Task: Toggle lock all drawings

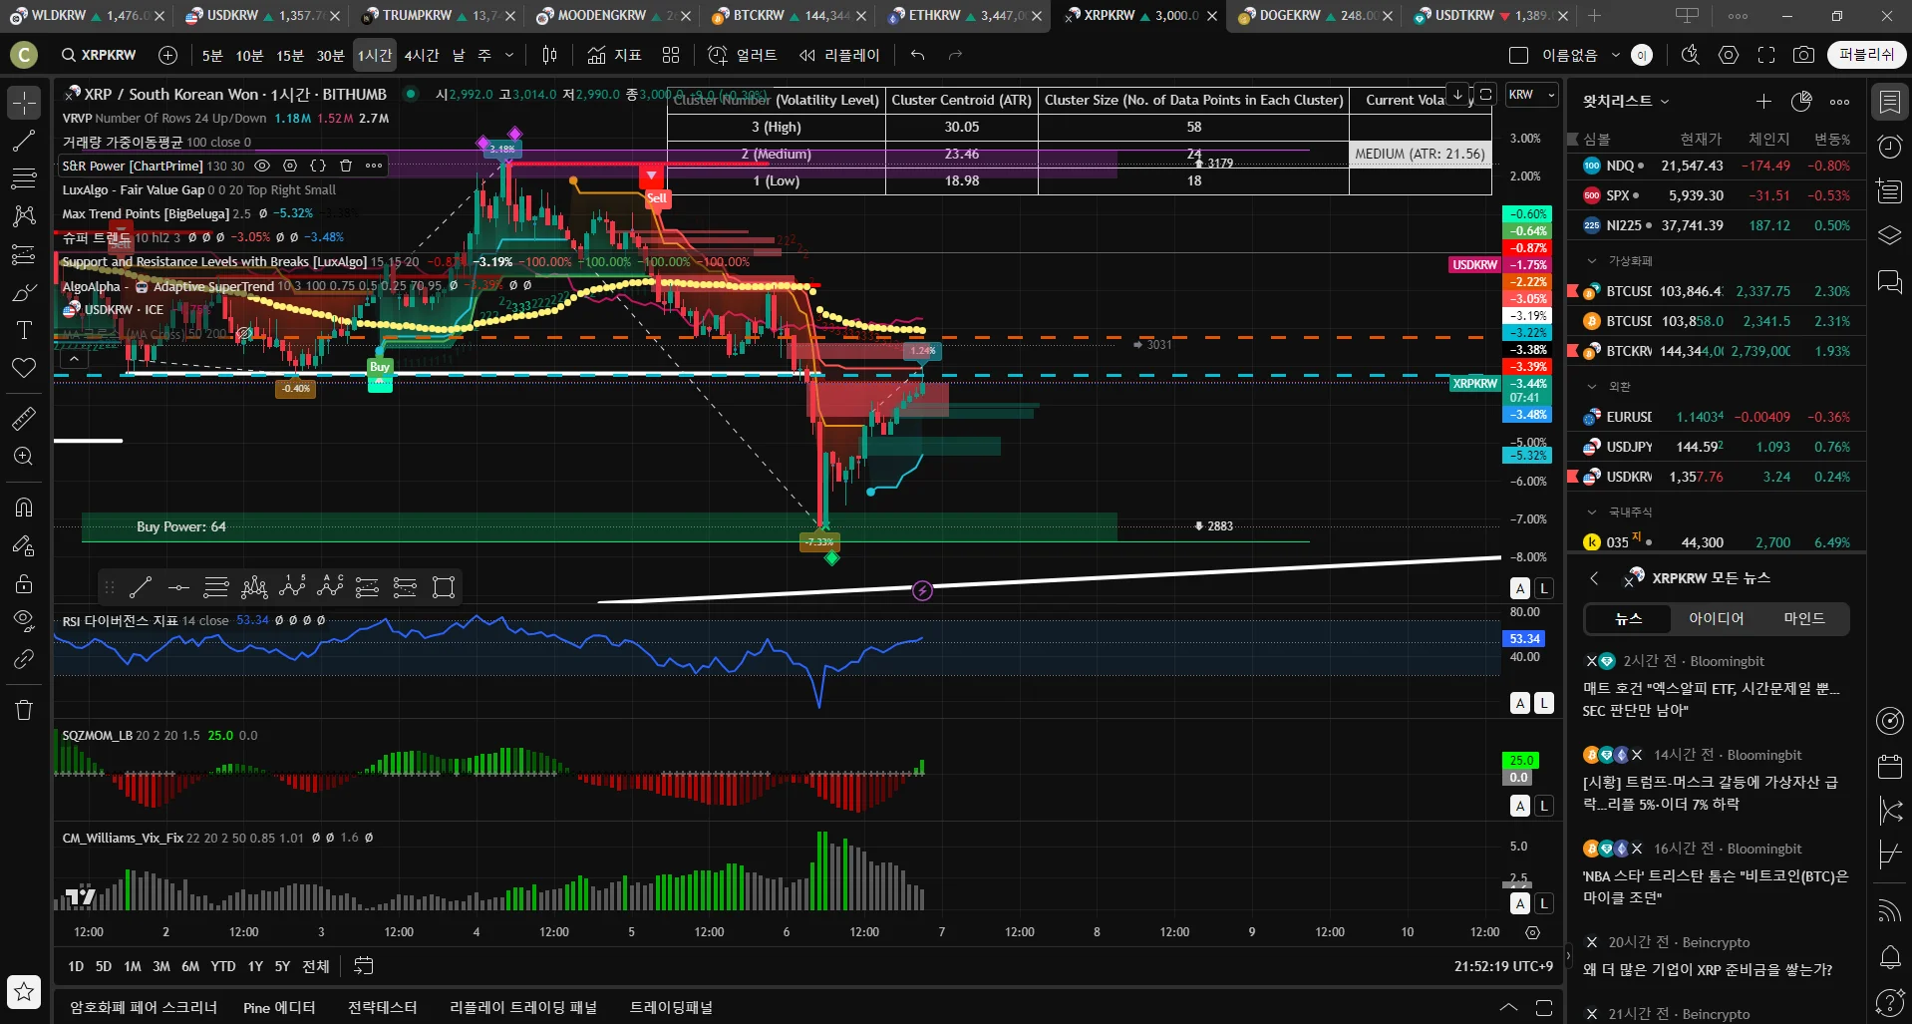Action: 24,583
